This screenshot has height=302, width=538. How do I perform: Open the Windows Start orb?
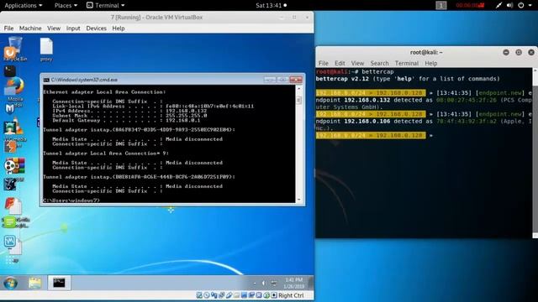click(11, 284)
